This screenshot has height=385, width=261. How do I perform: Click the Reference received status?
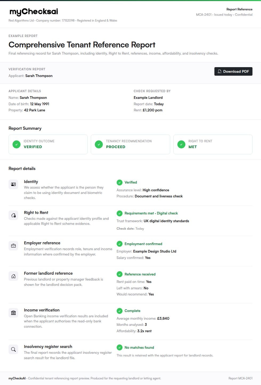click(x=140, y=274)
